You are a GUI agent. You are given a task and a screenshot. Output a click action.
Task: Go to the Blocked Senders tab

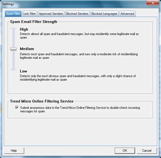pos(77,14)
